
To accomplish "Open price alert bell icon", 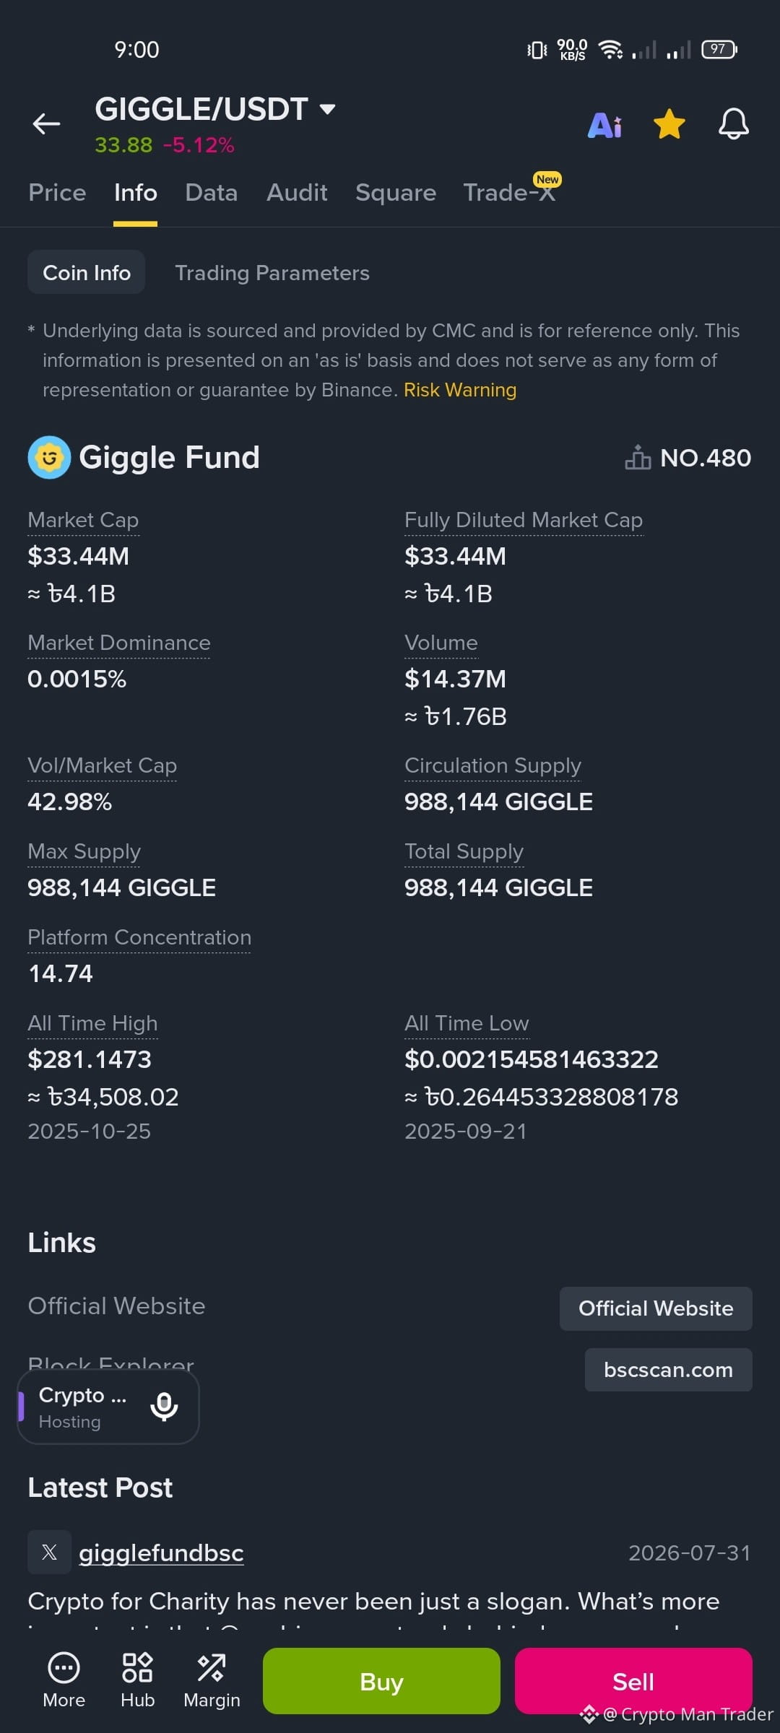I will pos(733,124).
